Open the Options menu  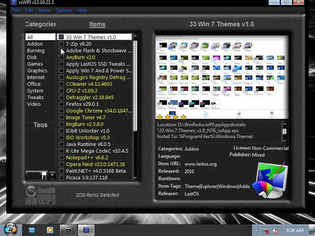click(64, 10)
